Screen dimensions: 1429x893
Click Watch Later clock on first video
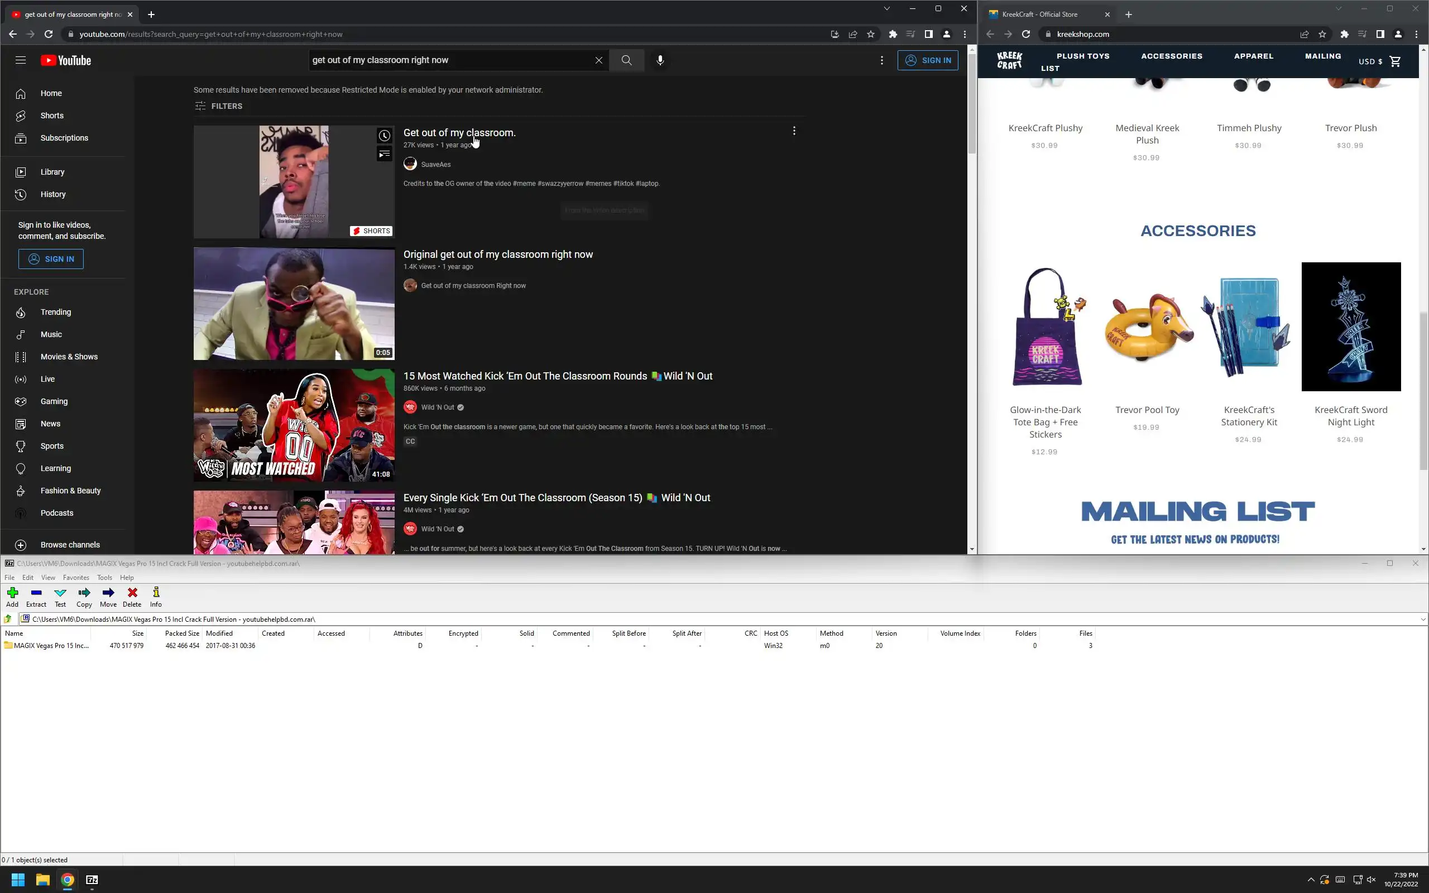(385, 136)
